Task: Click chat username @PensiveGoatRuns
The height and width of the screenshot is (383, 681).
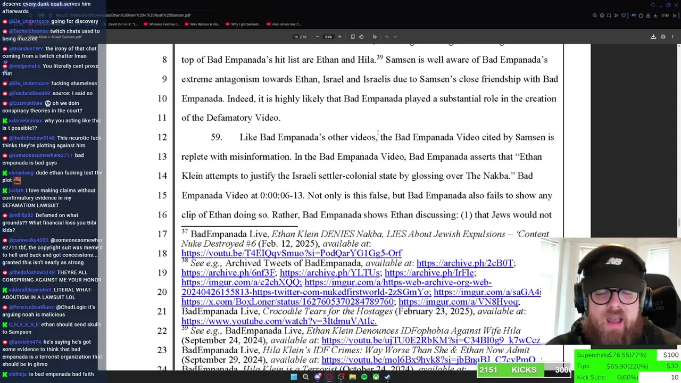Action: tap(31, 307)
